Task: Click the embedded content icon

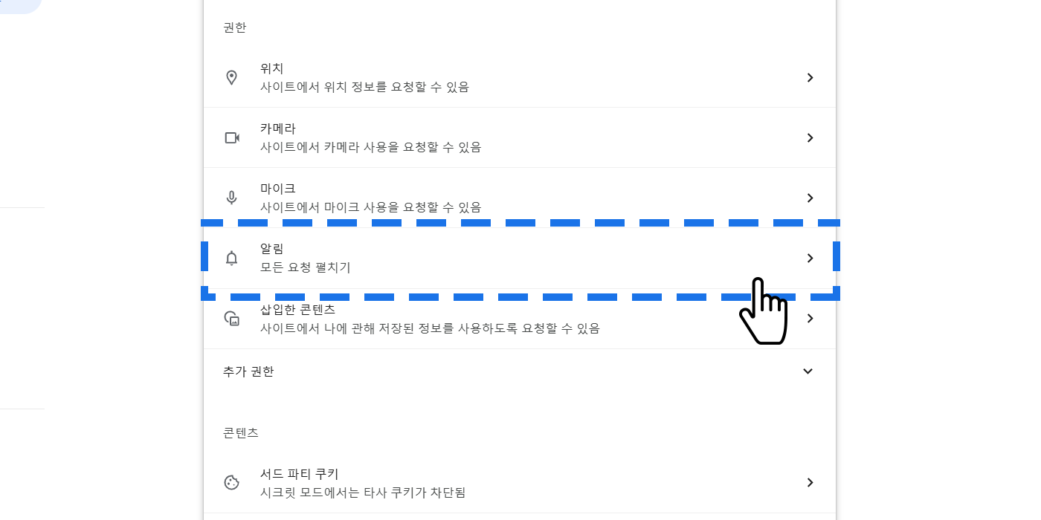Action: pyautogui.click(x=232, y=319)
